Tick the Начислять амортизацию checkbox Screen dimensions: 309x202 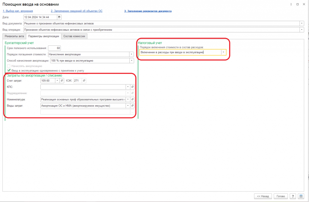pos(9,66)
